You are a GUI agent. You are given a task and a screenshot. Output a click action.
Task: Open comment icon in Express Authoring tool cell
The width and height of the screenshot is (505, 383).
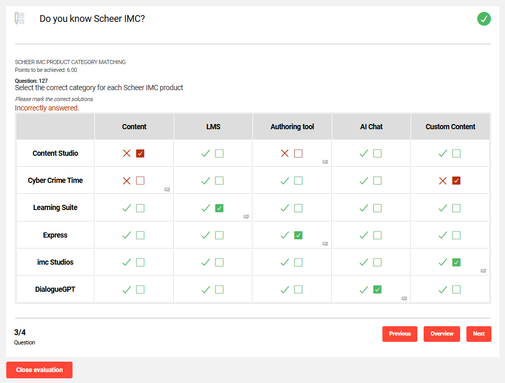(x=325, y=244)
